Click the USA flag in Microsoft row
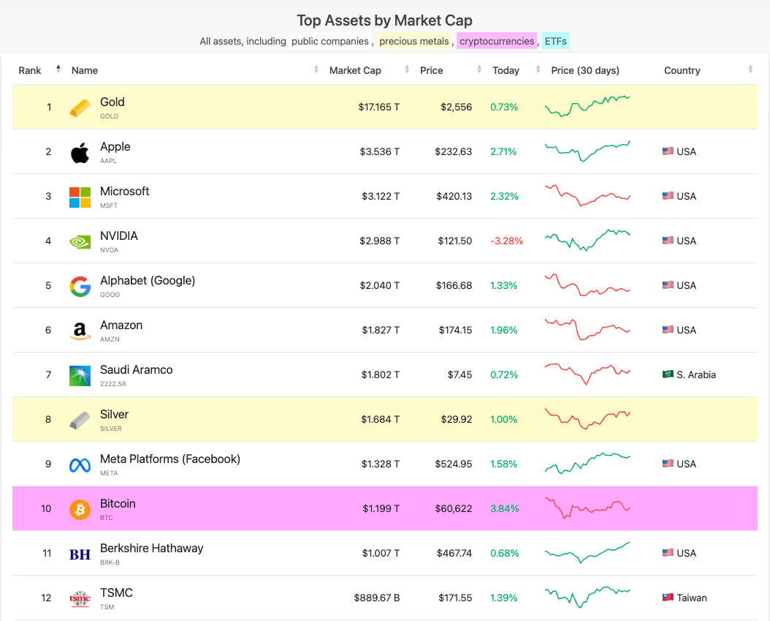770x621 pixels. click(x=668, y=196)
